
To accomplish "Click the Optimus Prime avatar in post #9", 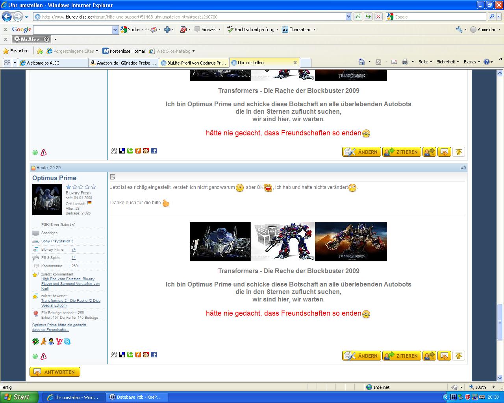I will pyautogui.click(x=47, y=200).
